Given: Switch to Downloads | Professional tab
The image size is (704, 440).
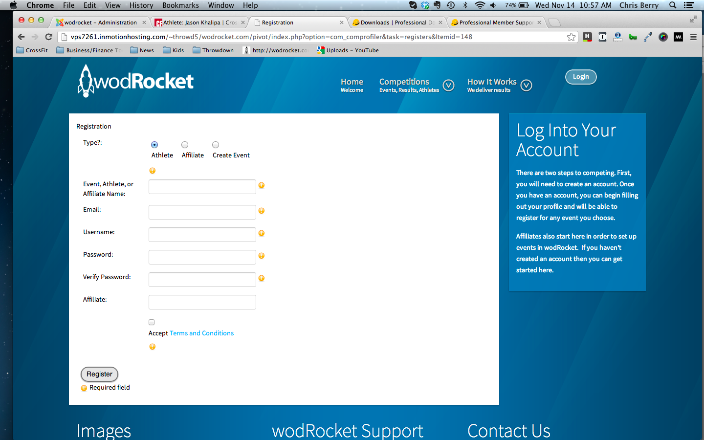Looking at the screenshot, I should 397,22.
